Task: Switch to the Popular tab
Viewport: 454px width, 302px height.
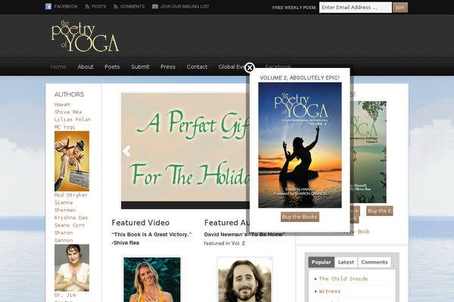Action: click(321, 262)
